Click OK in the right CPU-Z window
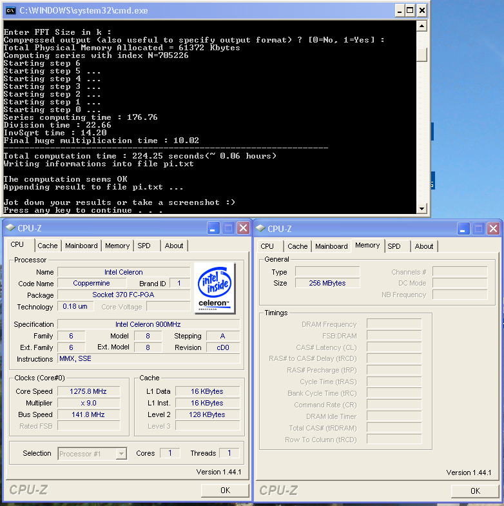This screenshot has height=506, width=504. pyautogui.click(x=475, y=491)
